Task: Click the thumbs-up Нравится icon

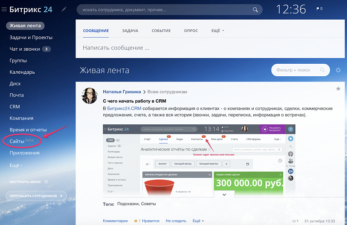Action: coord(136,221)
